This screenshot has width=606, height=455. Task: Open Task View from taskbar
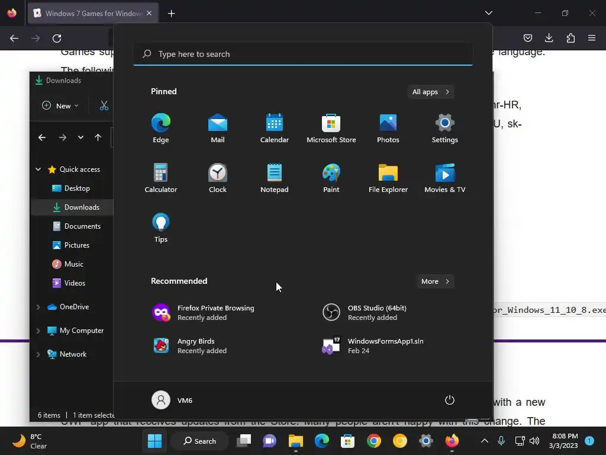[244, 441]
